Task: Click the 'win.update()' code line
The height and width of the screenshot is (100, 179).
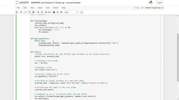Action: pyautogui.click(x=41, y=25)
